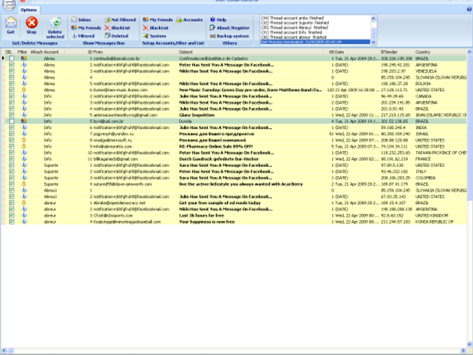Open the Accounts setup

pyautogui.click(x=189, y=20)
